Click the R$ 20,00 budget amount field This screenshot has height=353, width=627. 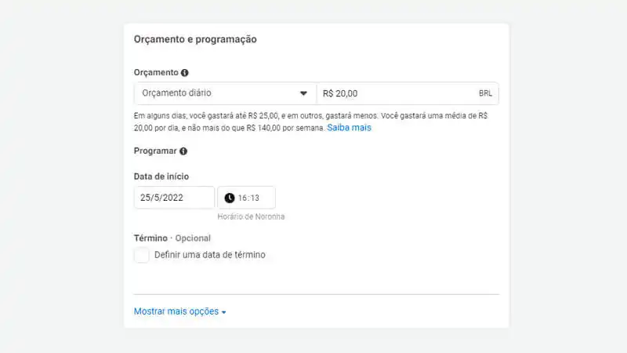(x=392, y=93)
